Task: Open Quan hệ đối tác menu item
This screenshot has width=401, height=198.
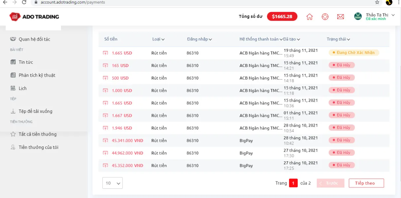Action: [34, 39]
